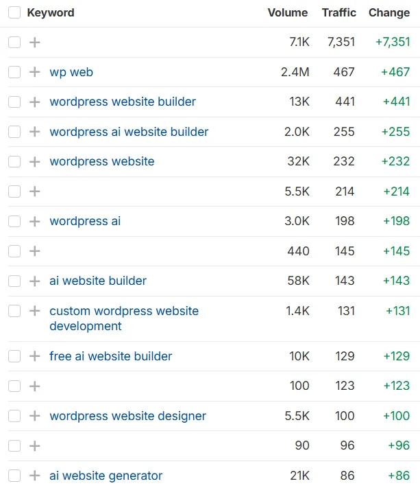Image resolution: width=420 pixels, height=488 pixels.
Task: Click plus icon on row with volume 100
Action: (x=35, y=386)
